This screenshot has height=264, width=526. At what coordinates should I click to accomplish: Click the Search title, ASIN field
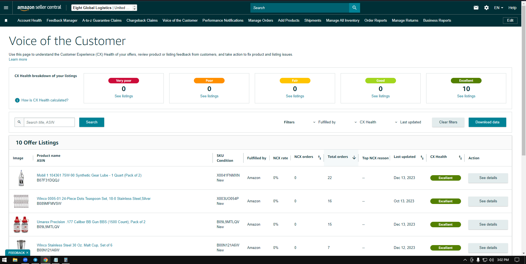tap(49, 122)
